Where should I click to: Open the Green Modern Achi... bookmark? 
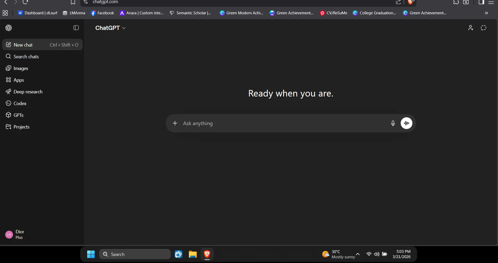(242, 13)
